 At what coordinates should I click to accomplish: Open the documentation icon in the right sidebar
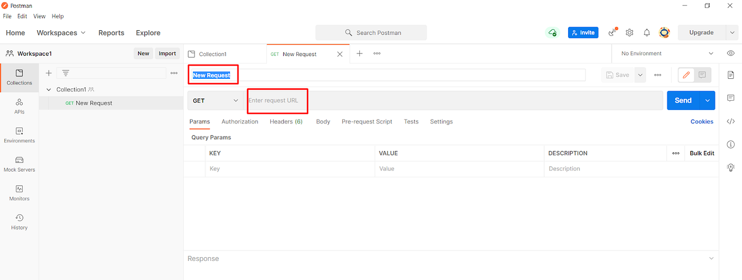(731, 75)
